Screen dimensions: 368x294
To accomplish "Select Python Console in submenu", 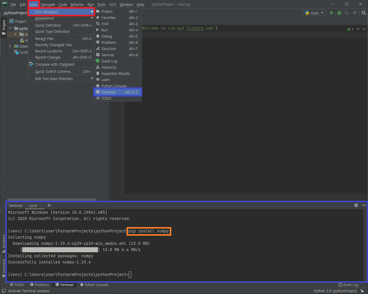I will pyautogui.click(x=118, y=86).
